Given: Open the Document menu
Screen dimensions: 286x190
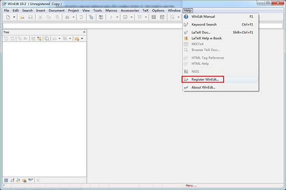Looking at the screenshot, I should [x=57, y=10].
